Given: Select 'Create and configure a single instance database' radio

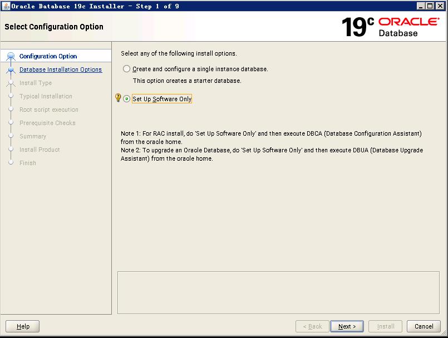Looking at the screenshot, I should point(126,69).
